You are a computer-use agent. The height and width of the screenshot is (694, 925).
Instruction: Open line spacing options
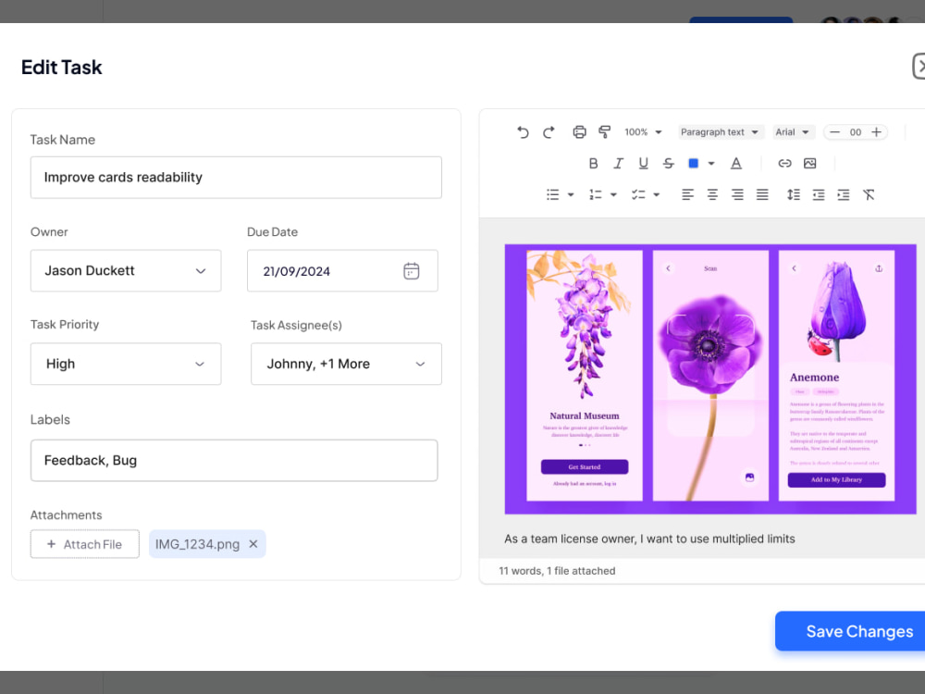pyautogui.click(x=794, y=194)
